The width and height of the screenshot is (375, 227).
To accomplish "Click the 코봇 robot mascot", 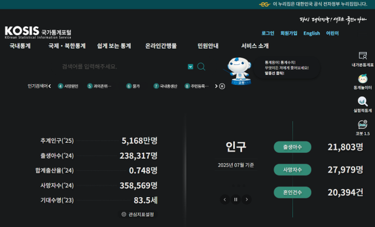I will coord(239,71).
